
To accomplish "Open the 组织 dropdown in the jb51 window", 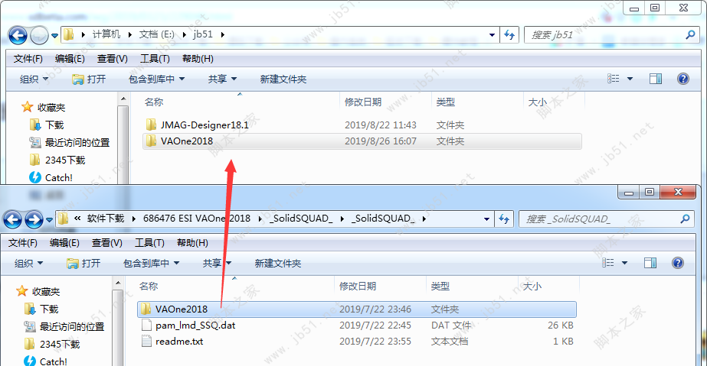I will click(34, 79).
